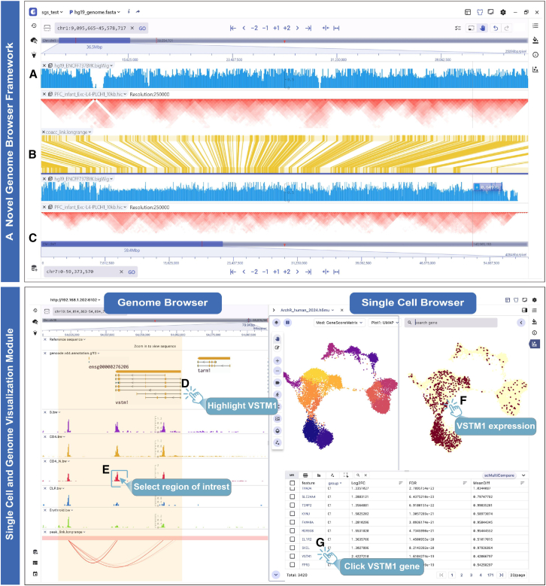Open the fill color icon in top right sidebar

535,40
